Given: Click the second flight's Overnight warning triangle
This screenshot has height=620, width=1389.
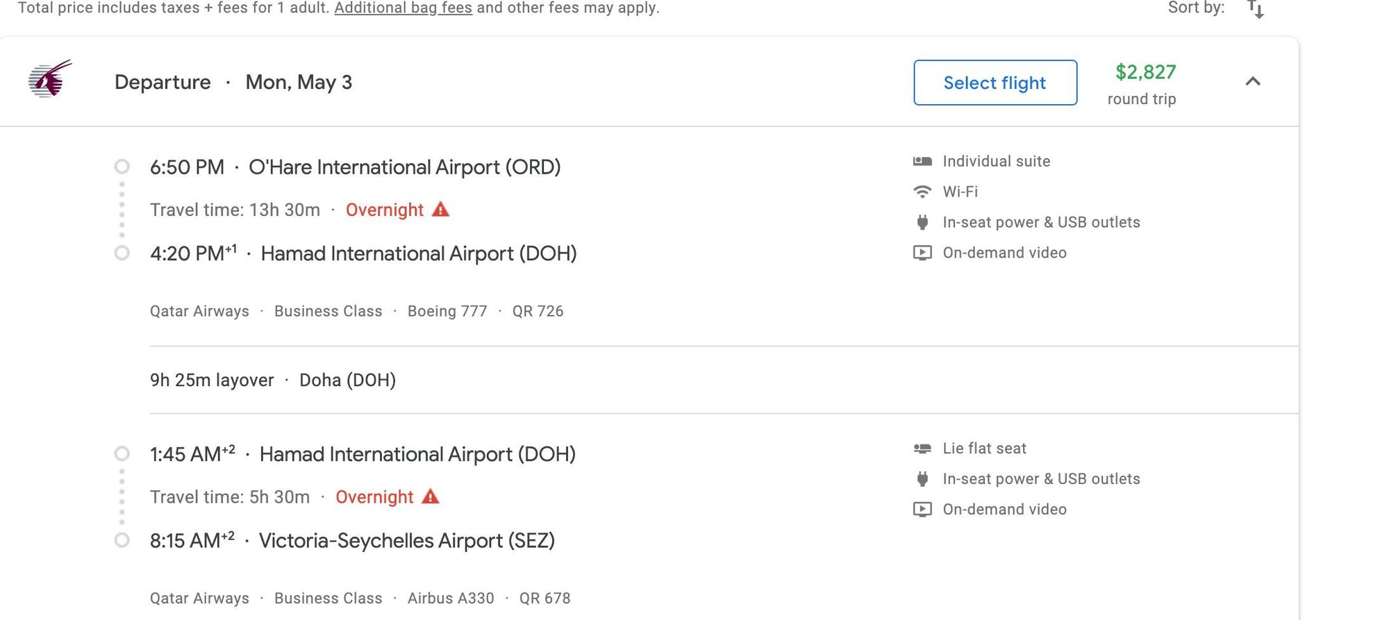Looking at the screenshot, I should click(x=431, y=496).
